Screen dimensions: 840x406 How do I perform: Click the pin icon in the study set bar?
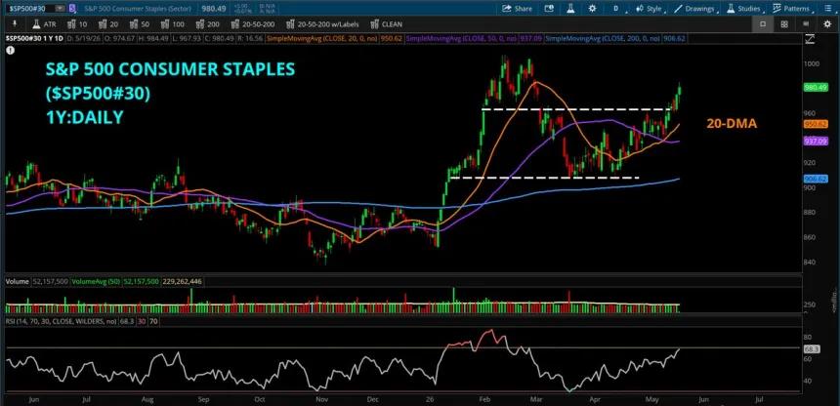coord(15,24)
